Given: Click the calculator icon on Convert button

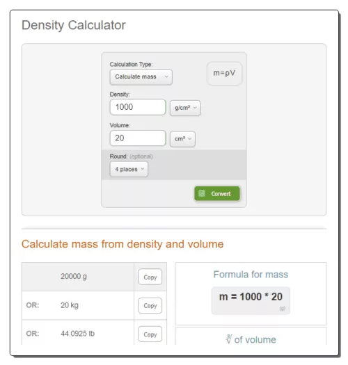Looking at the screenshot, I should [x=202, y=193].
